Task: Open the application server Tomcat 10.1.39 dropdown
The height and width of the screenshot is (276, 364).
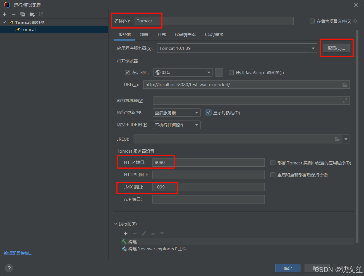Action: click(237, 48)
